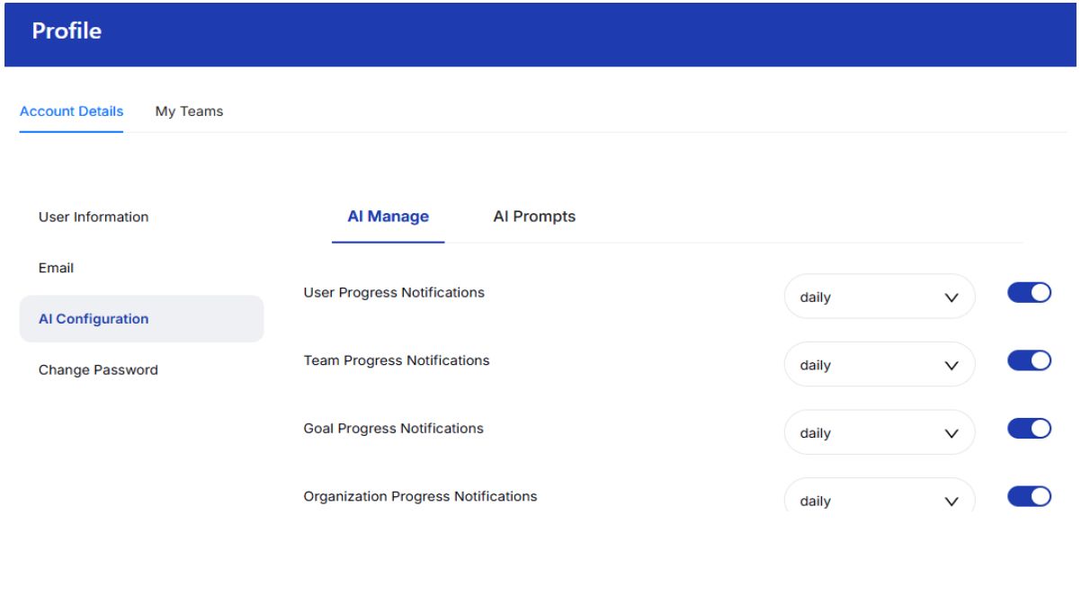Screen dimensions: 1081x613
Task: Switch off the Organization Progress Notifications toggle
Action: pyautogui.click(x=1029, y=496)
